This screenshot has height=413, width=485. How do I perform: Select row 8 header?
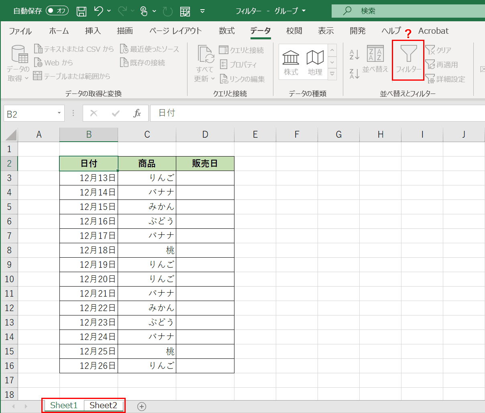tap(9, 250)
